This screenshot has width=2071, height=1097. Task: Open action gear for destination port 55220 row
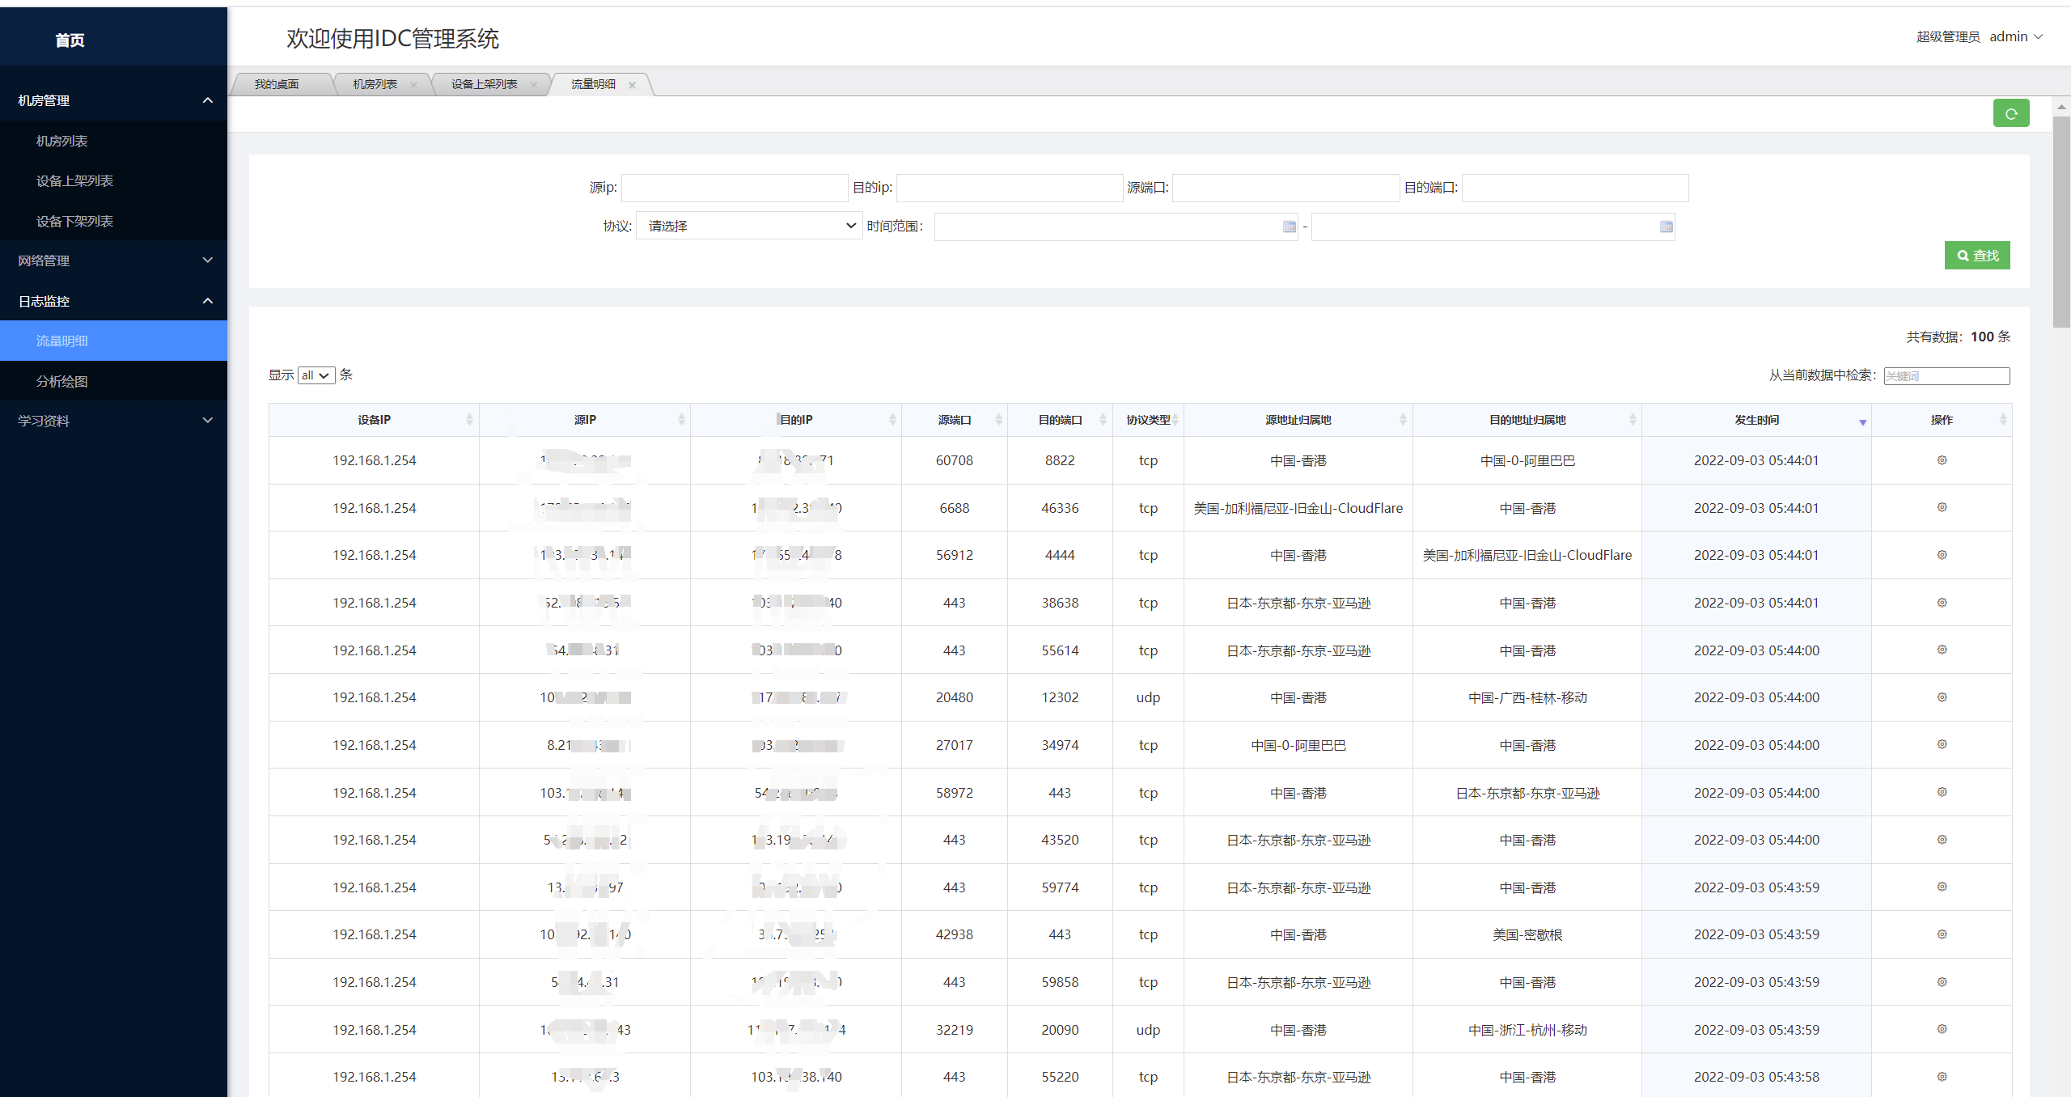[x=1942, y=1077]
